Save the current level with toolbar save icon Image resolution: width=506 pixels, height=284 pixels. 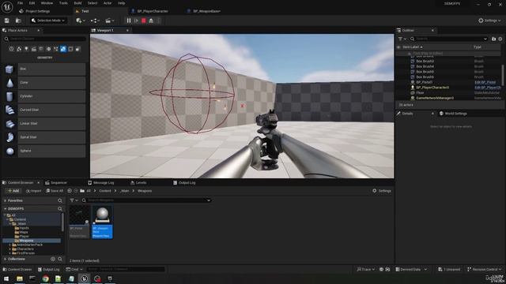7,21
